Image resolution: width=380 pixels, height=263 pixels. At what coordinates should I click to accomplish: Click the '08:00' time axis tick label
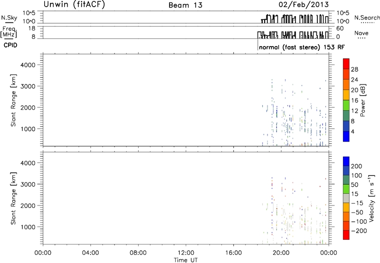point(138,253)
